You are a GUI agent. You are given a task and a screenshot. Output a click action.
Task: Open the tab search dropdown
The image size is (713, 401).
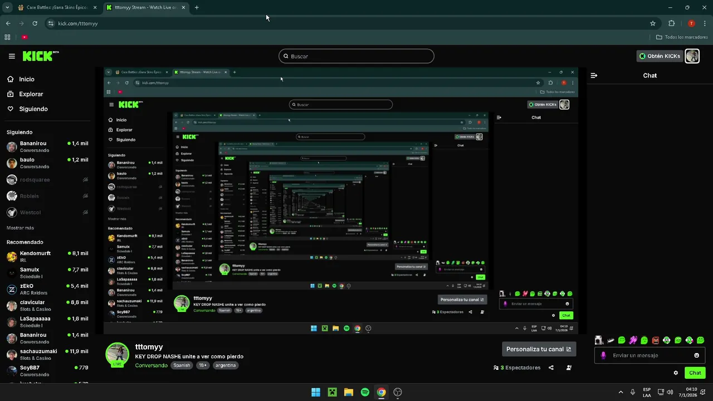click(7, 8)
